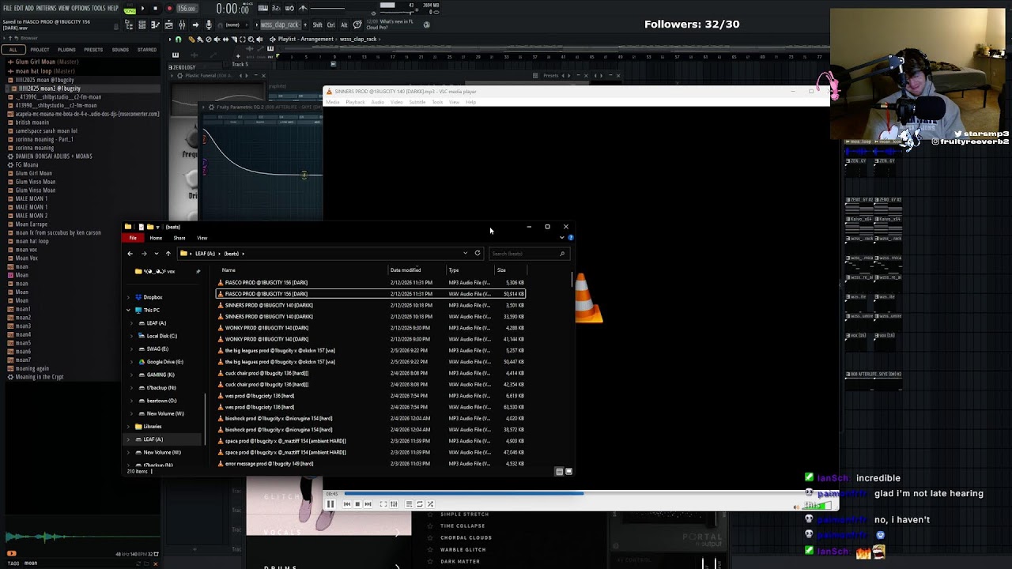Pause playback in VLC media player

tap(330, 504)
